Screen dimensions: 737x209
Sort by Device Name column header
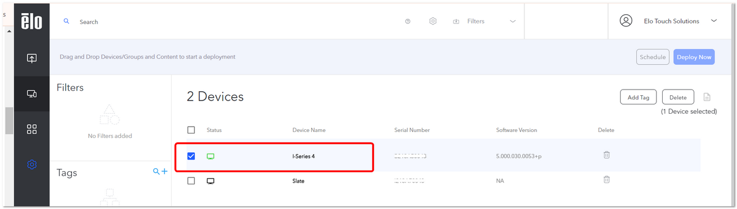click(x=309, y=130)
